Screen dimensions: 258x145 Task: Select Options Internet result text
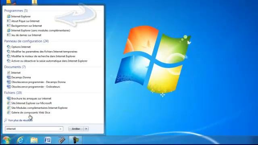[21, 47]
